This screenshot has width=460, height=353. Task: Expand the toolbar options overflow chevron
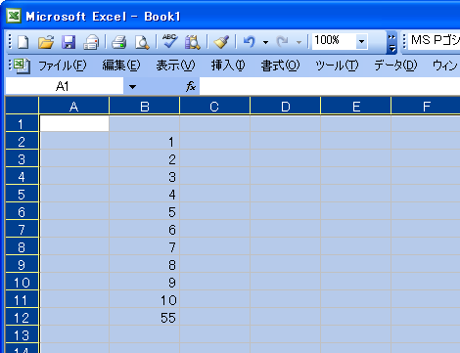[391, 42]
